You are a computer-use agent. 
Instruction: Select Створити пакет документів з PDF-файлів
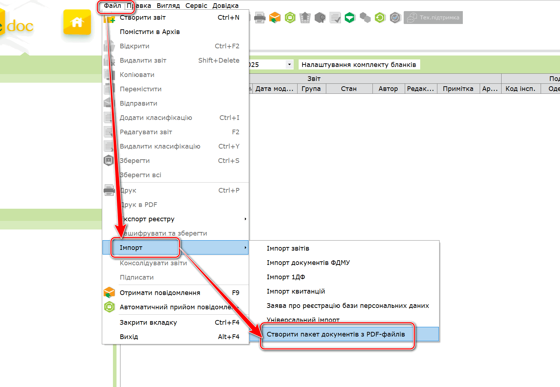pyautogui.click(x=336, y=334)
